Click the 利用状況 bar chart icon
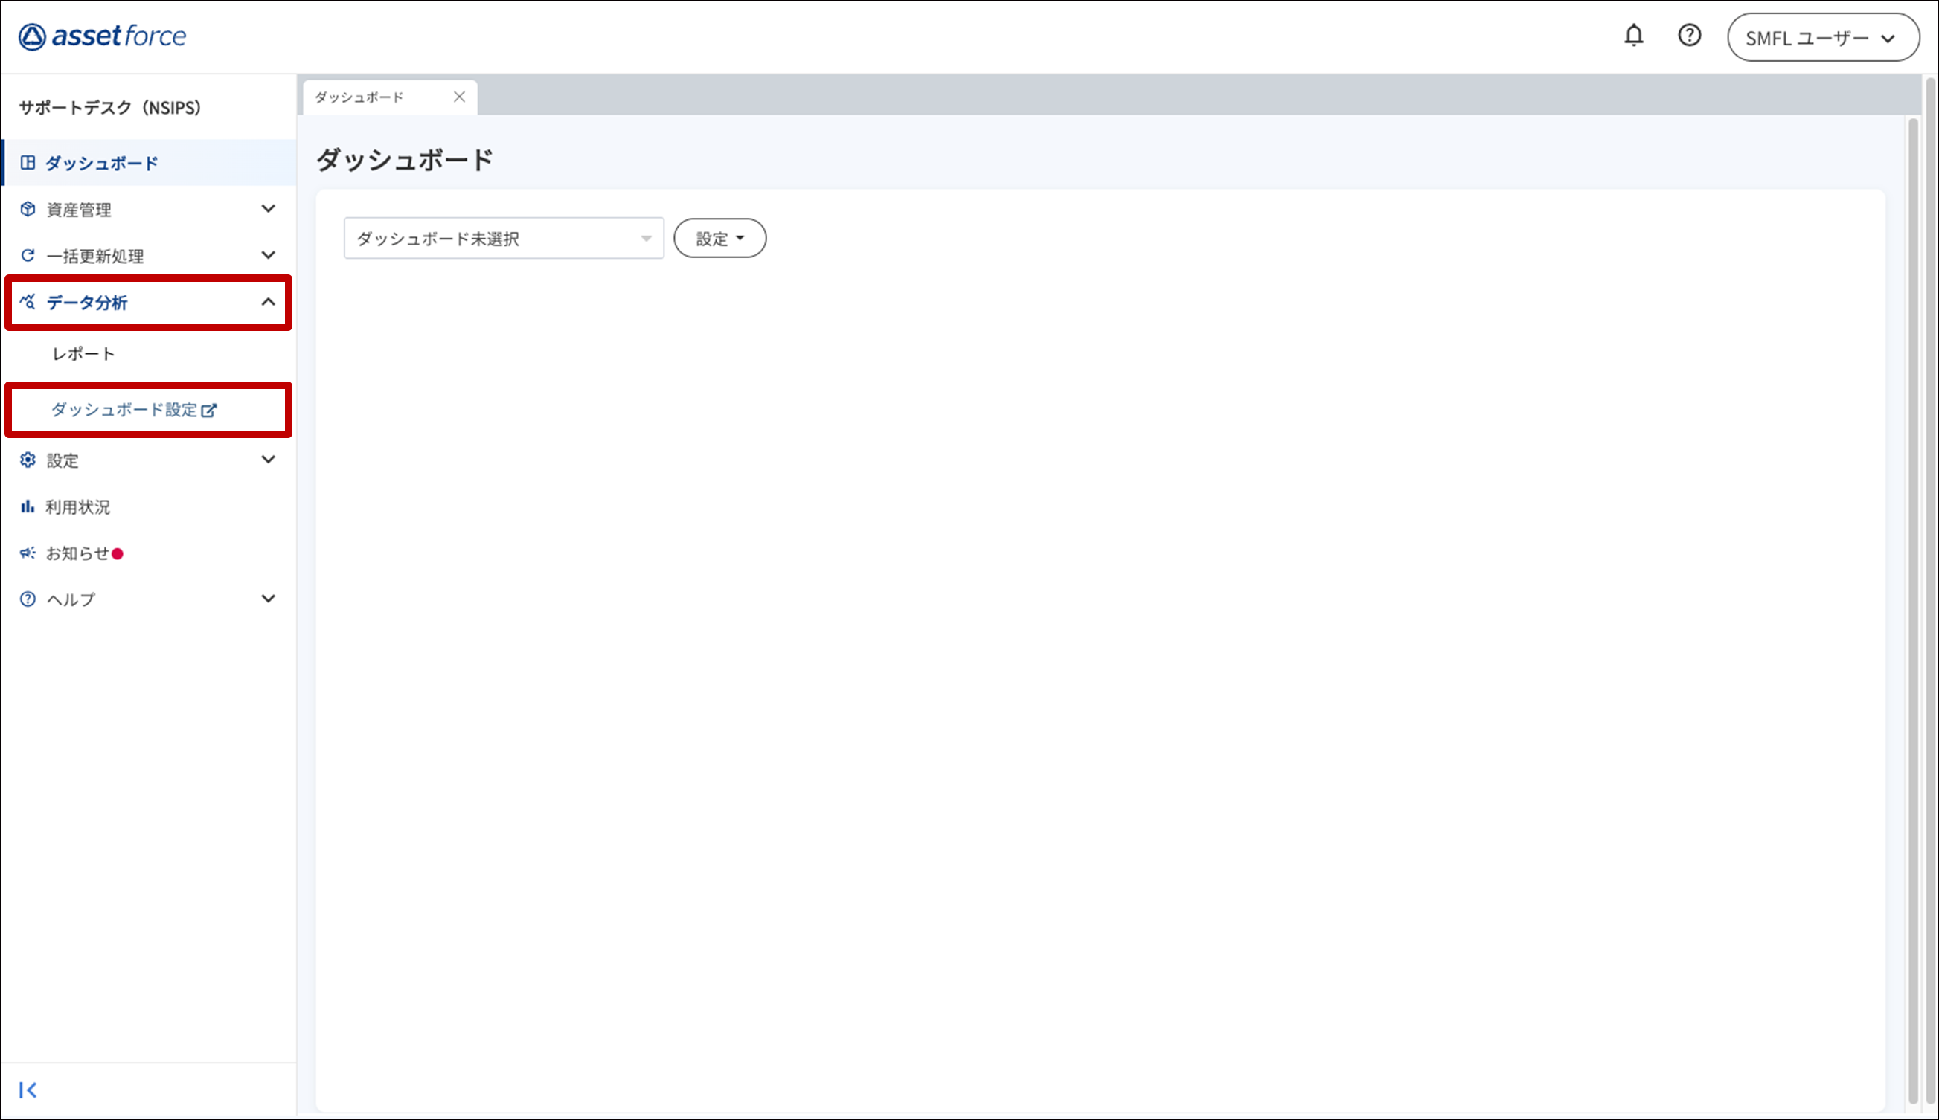This screenshot has height=1120, width=1939. click(x=28, y=506)
